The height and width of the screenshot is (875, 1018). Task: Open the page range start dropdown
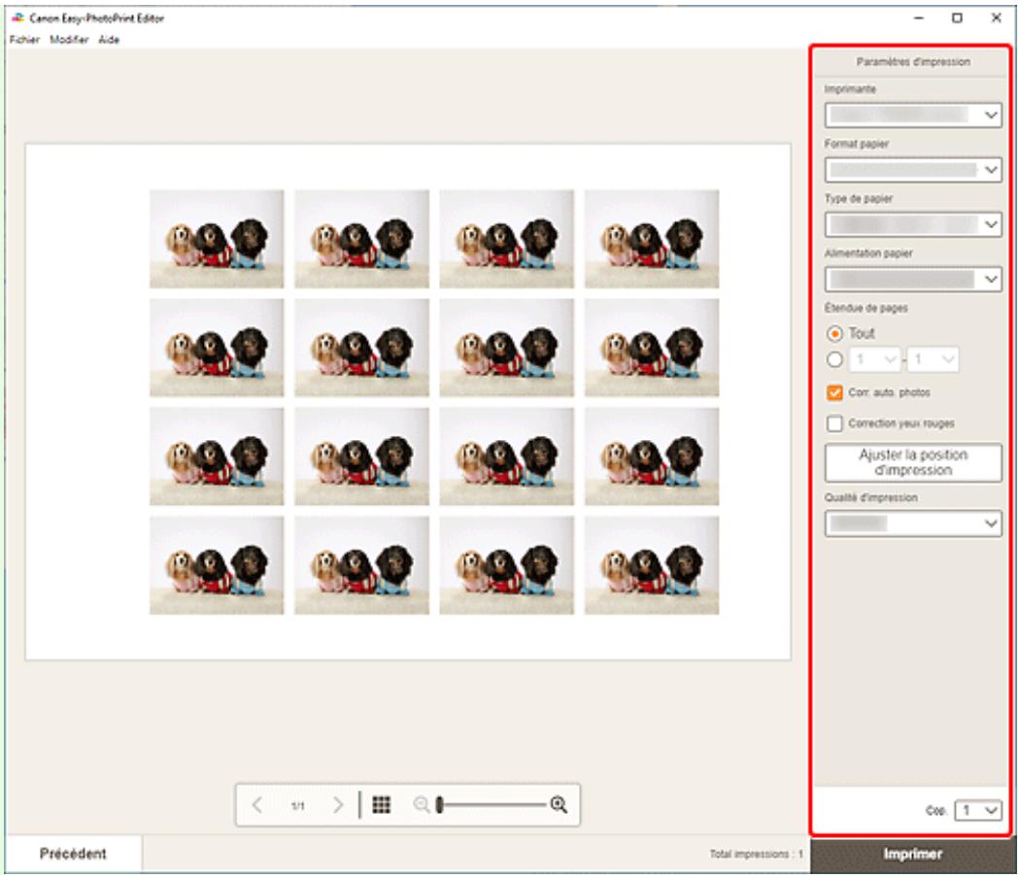(874, 359)
